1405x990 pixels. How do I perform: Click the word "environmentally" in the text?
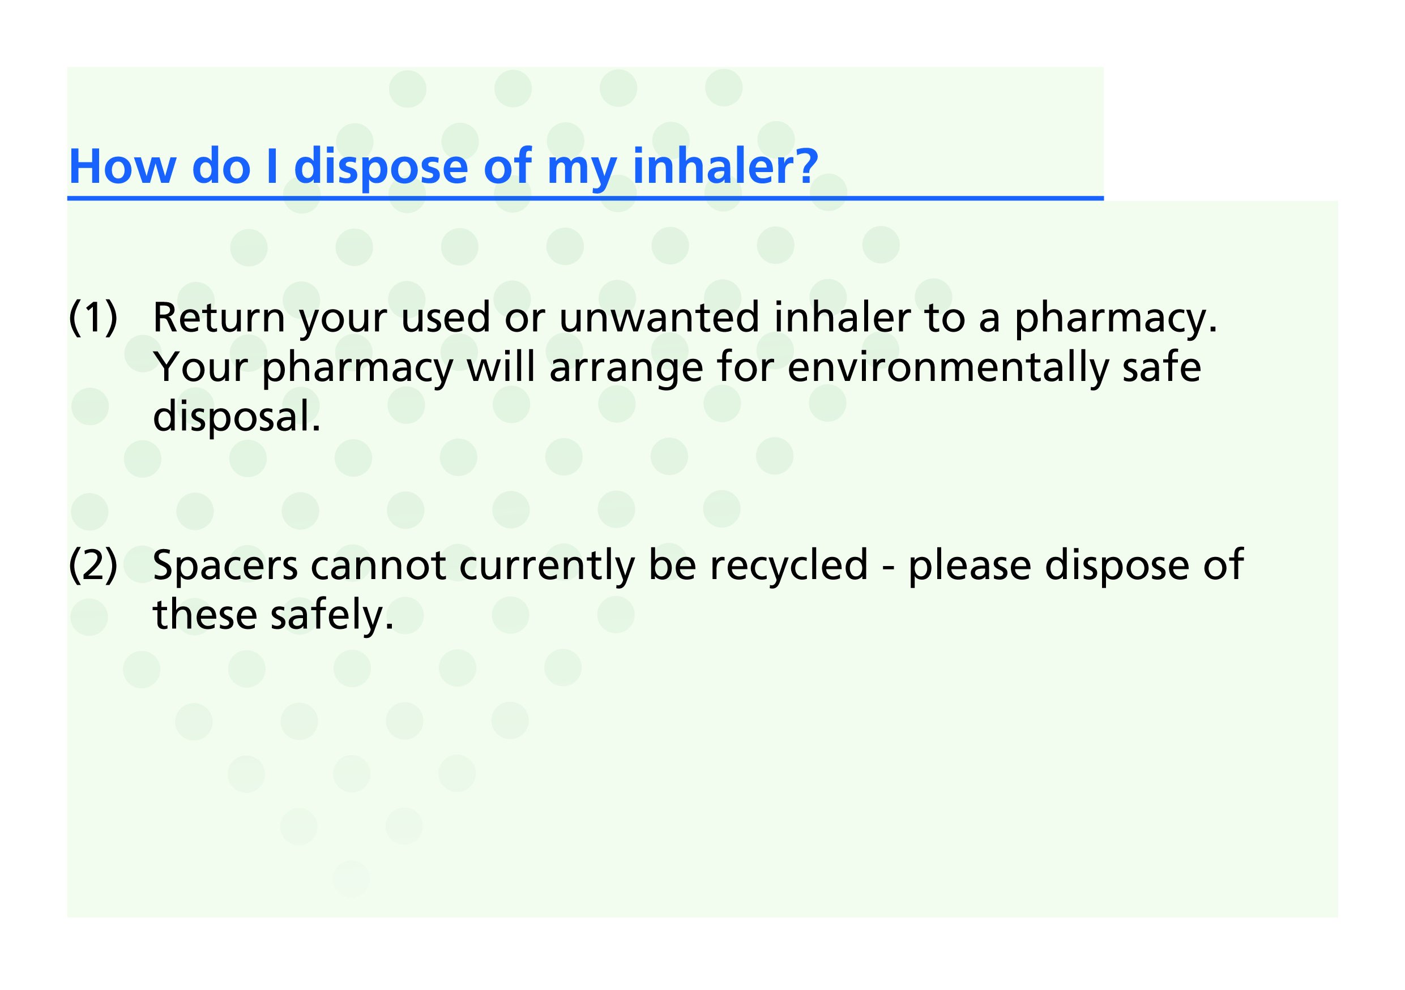click(x=948, y=368)
